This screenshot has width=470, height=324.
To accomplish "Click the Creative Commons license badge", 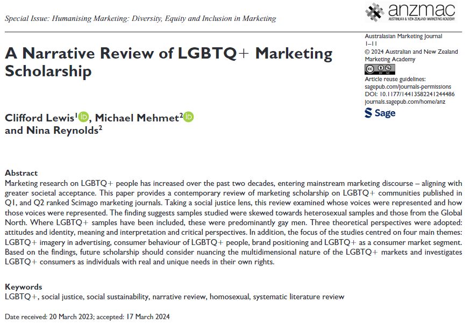I will [x=380, y=69].
